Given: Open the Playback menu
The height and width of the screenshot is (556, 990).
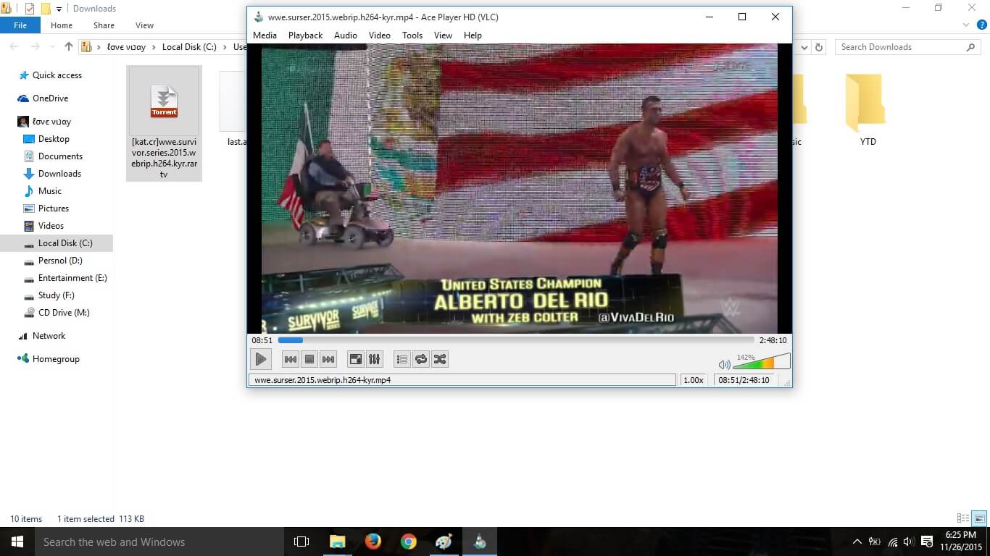Looking at the screenshot, I should point(305,35).
